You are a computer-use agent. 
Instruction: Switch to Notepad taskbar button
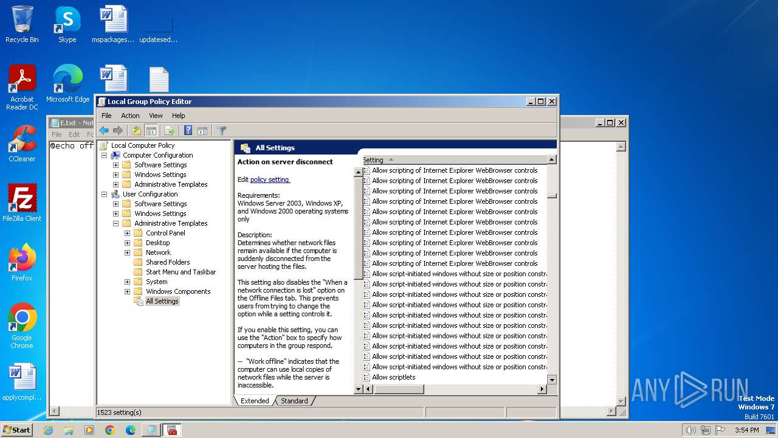click(x=150, y=430)
